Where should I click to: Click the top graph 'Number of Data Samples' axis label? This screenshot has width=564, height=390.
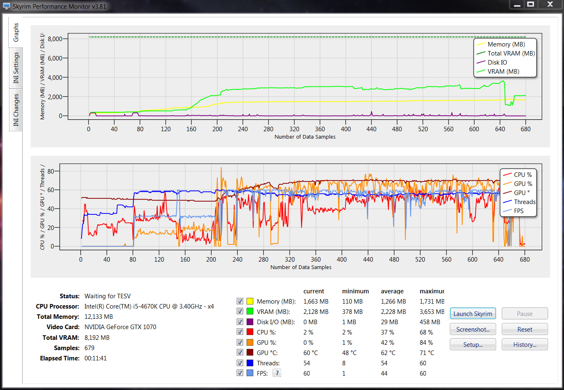click(x=305, y=137)
